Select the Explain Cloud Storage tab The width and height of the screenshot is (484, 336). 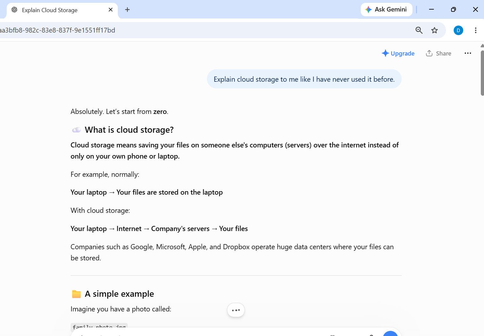tap(62, 10)
